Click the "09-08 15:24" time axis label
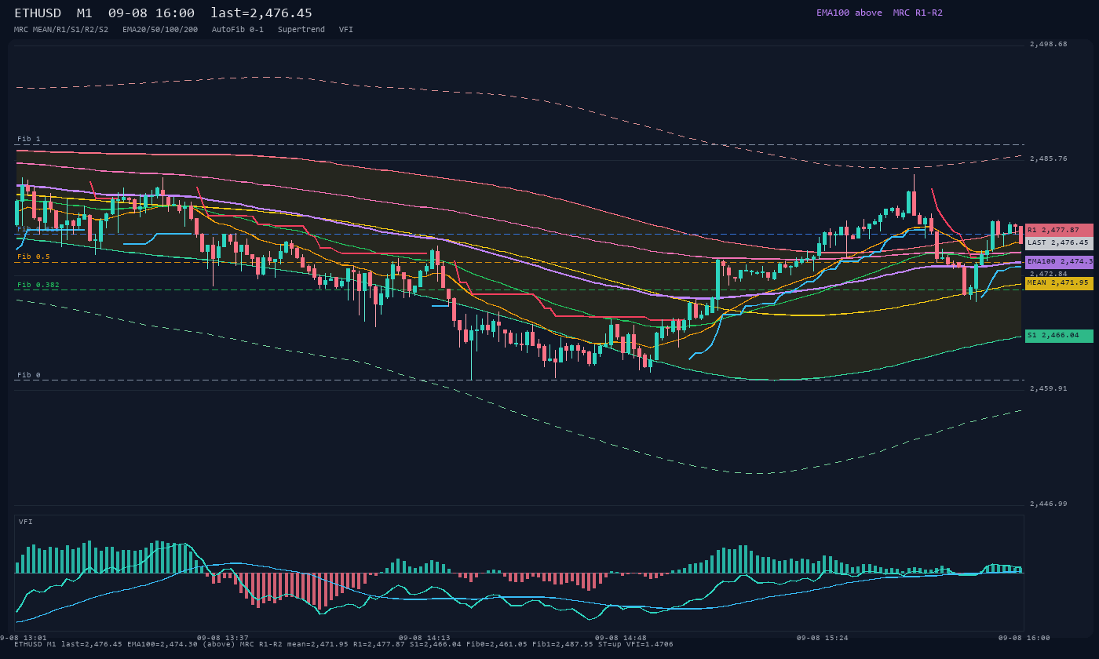Viewport: 1099px width, 659px height. (x=823, y=638)
